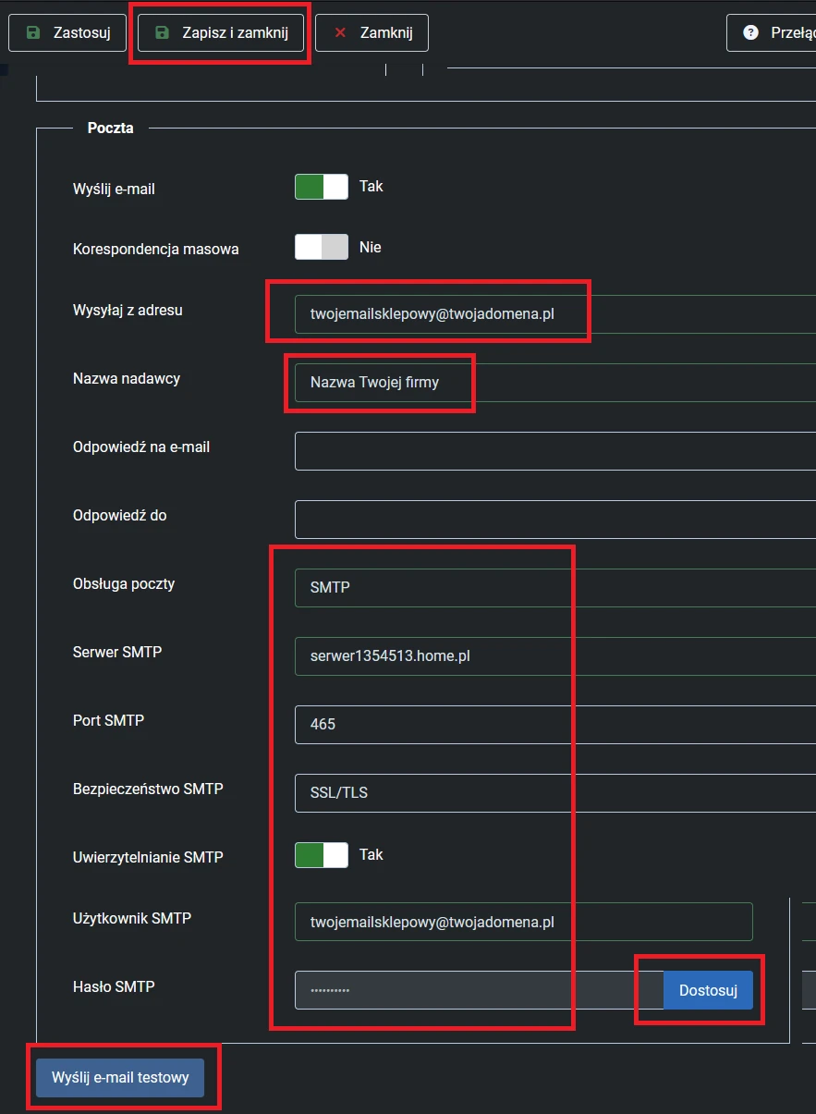The height and width of the screenshot is (1114, 816).
Task: Click the question mark help icon
Action: coord(750,33)
